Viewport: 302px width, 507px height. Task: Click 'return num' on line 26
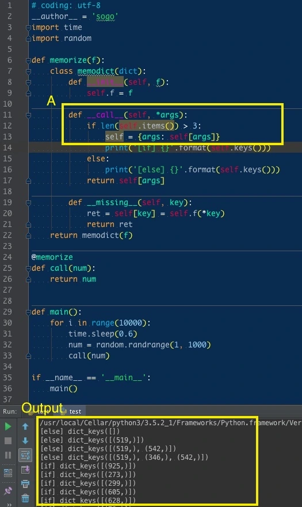(x=73, y=279)
